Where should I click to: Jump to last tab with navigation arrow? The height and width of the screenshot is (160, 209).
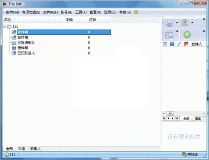[176, 118]
